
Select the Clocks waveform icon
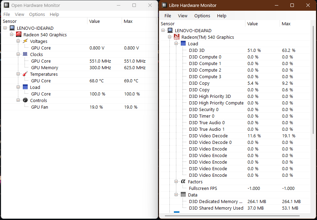pos(25,54)
